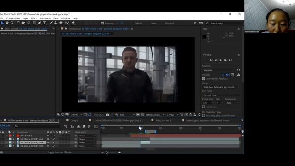Open the Active Camera dropdown
The height and width of the screenshot is (166, 295).
coord(155,115)
